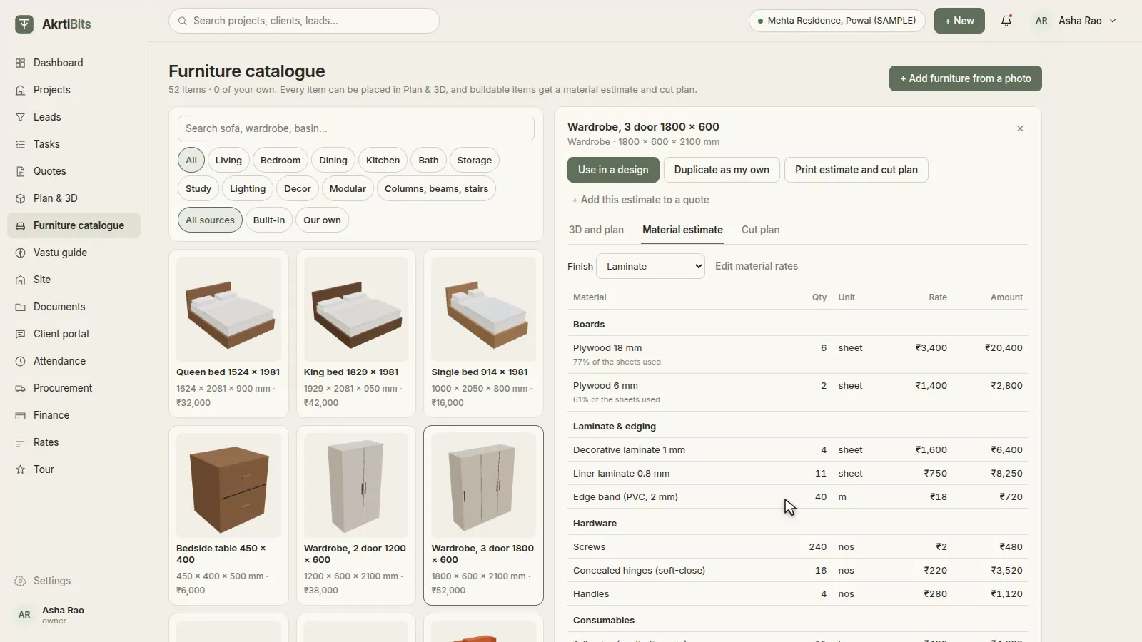Open the Rates icon in sidebar
Viewport: 1142px width, 642px height.
20,442
